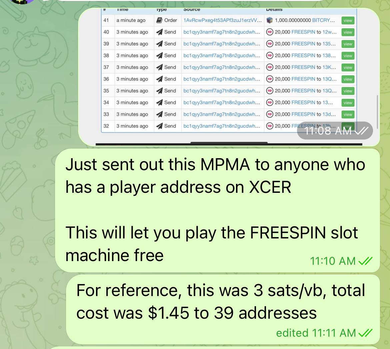The width and height of the screenshot is (390, 349).
Task: Click the green view button for row 35
Action: [x=348, y=91]
